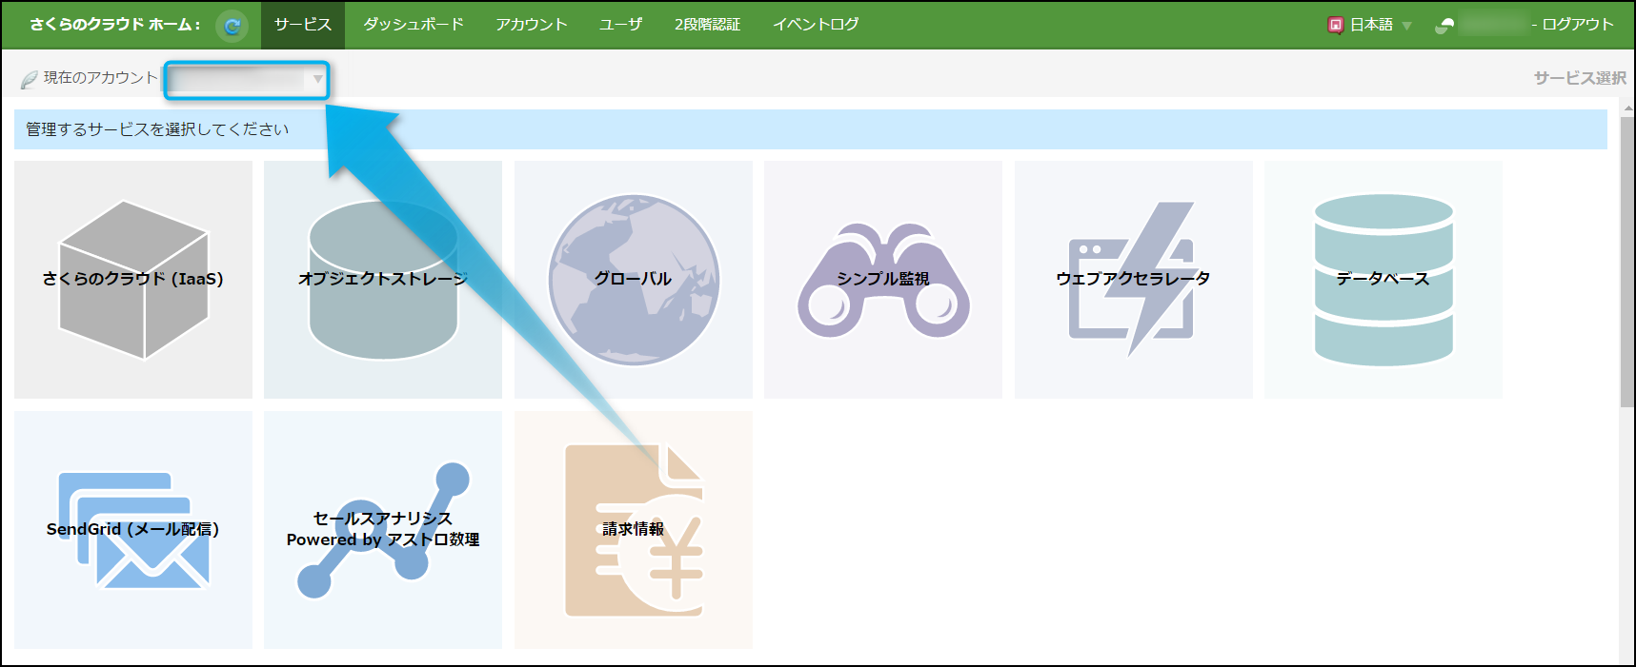Viewport: 1636px width, 667px height.
Task: Open SendGrid (メール配信) tile
Action: coord(133,530)
